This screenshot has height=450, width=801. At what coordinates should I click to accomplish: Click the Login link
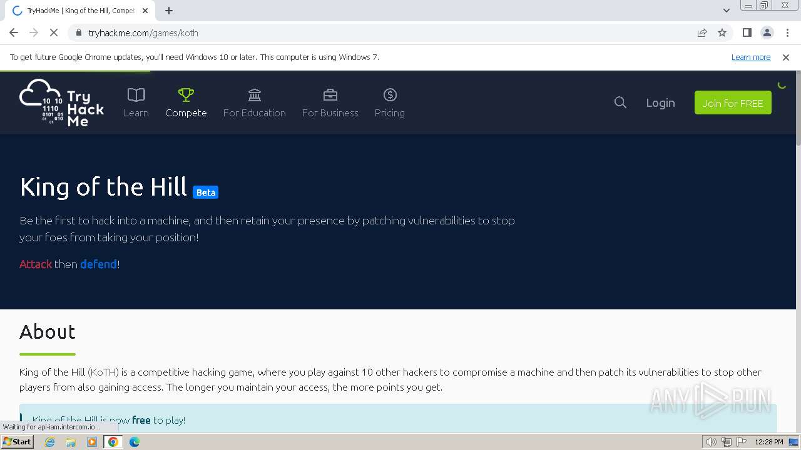(660, 102)
